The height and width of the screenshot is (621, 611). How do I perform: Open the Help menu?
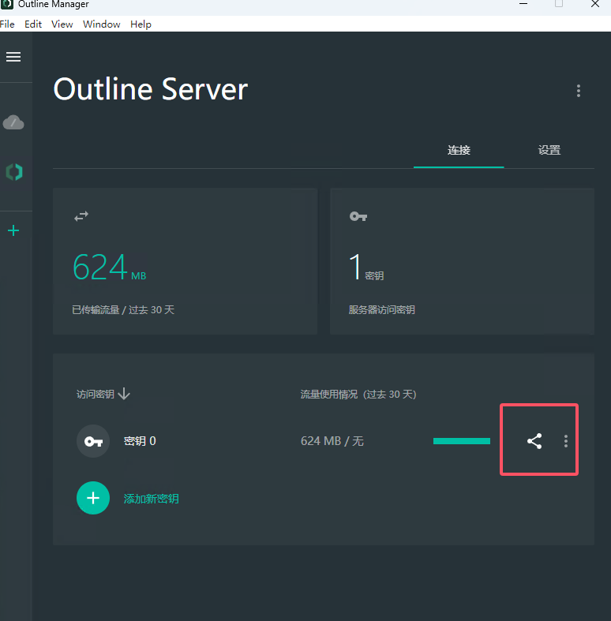141,24
